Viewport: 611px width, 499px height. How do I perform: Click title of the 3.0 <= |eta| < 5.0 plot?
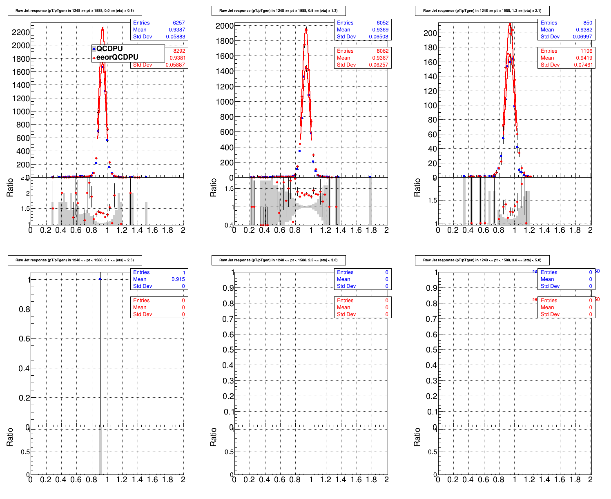(x=482, y=260)
